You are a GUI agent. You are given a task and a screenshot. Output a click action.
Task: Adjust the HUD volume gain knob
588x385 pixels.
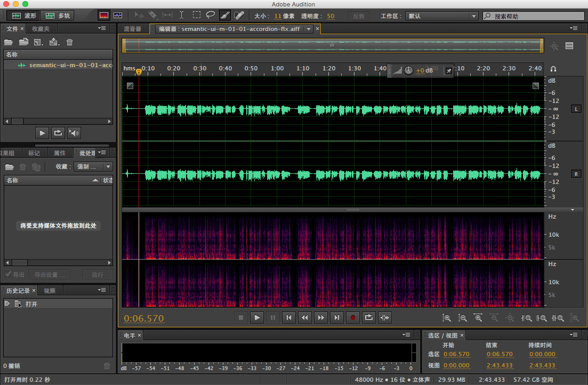coord(408,70)
